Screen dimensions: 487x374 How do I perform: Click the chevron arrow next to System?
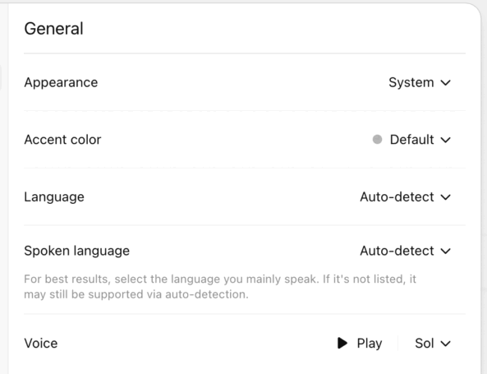pos(446,83)
